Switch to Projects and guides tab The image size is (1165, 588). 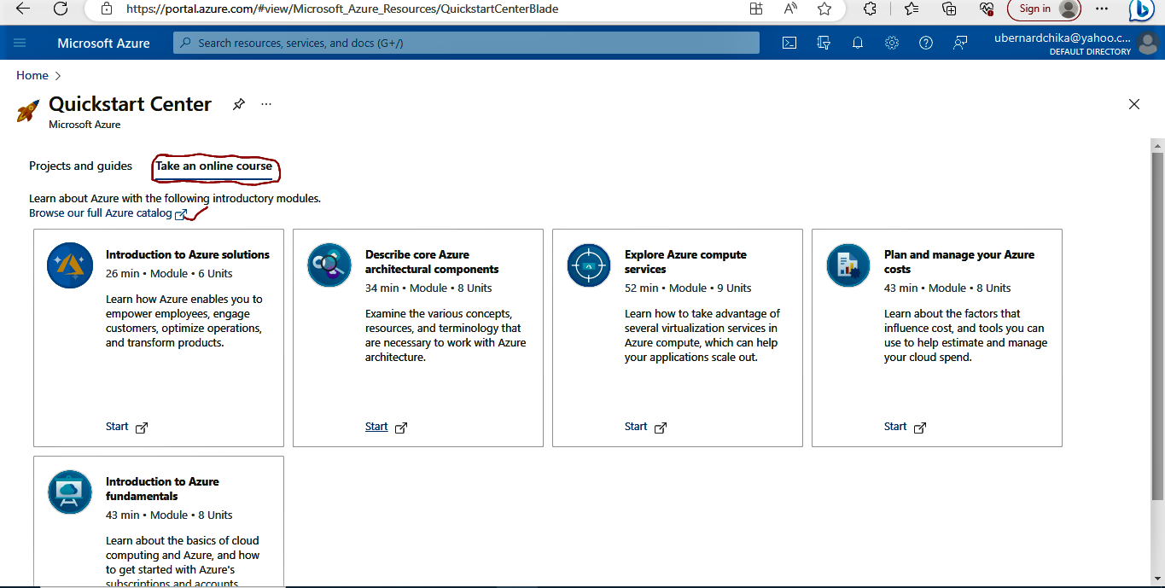[x=81, y=166]
